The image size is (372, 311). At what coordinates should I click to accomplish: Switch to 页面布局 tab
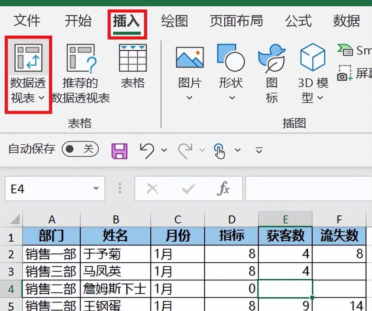click(x=236, y=21)
